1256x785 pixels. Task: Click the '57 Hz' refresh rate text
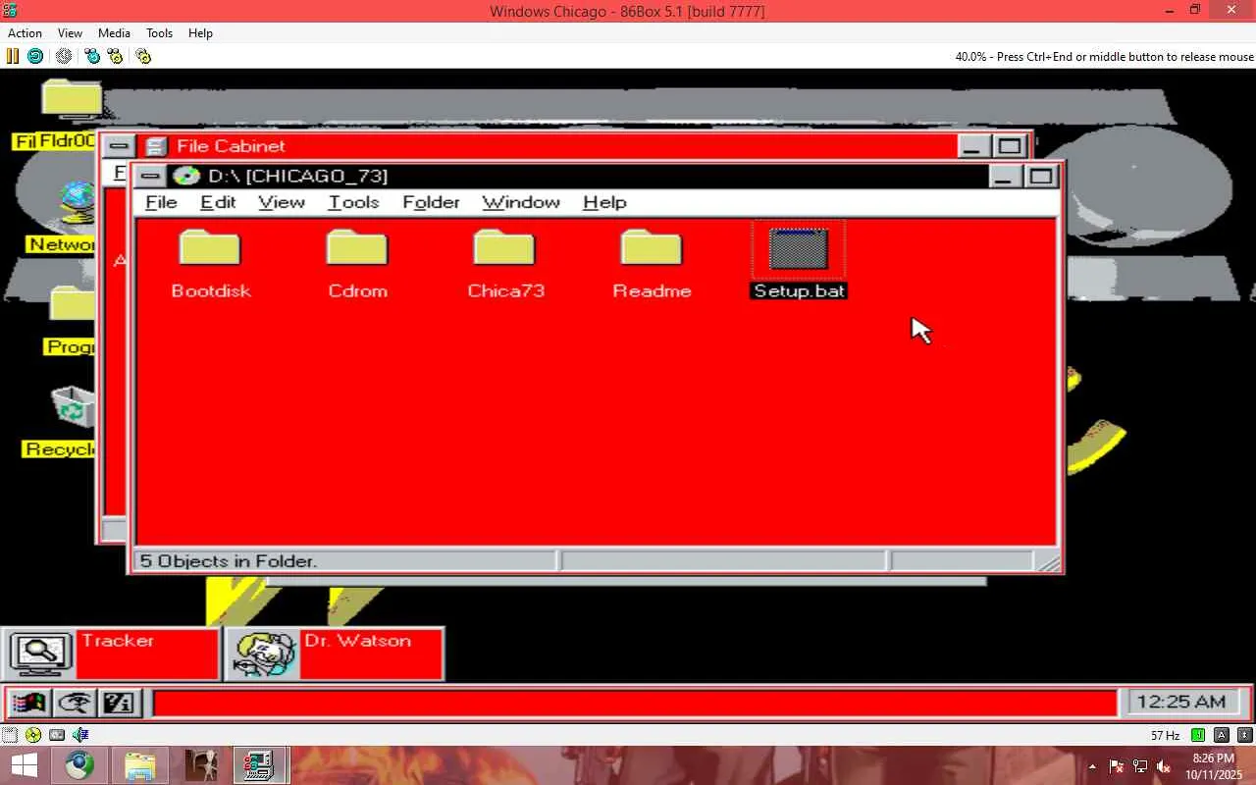pos(1165,735)
